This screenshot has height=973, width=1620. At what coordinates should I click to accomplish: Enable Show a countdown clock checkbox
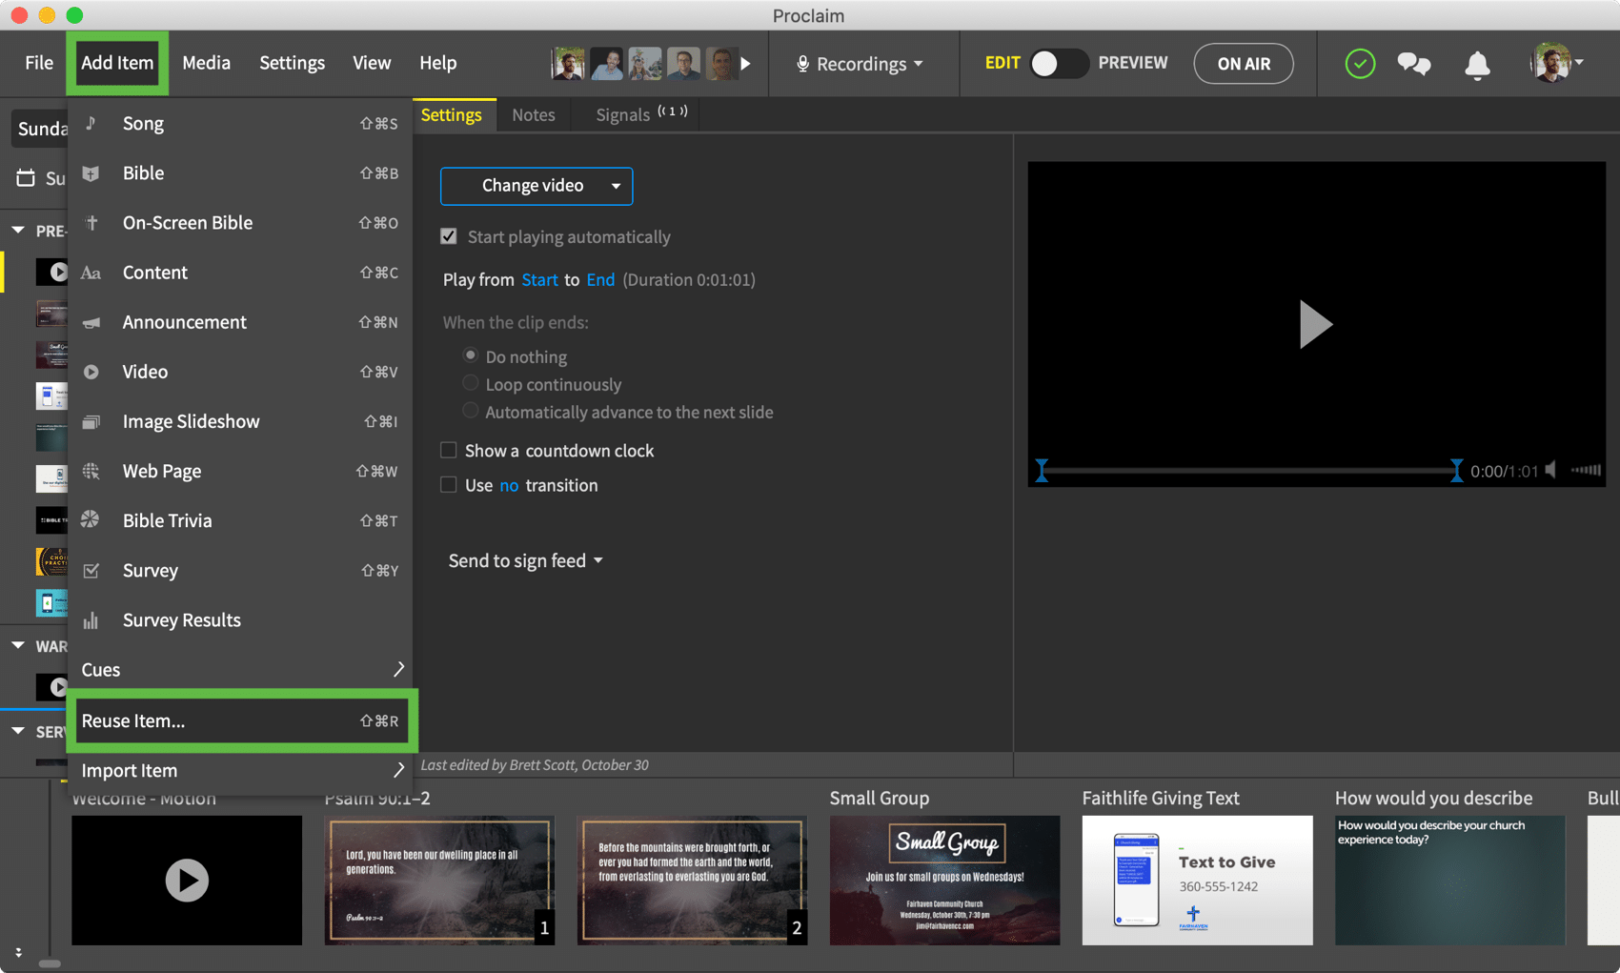click(x=448, y=450)
